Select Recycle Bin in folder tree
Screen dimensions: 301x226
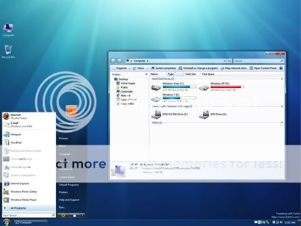(125, 104)
